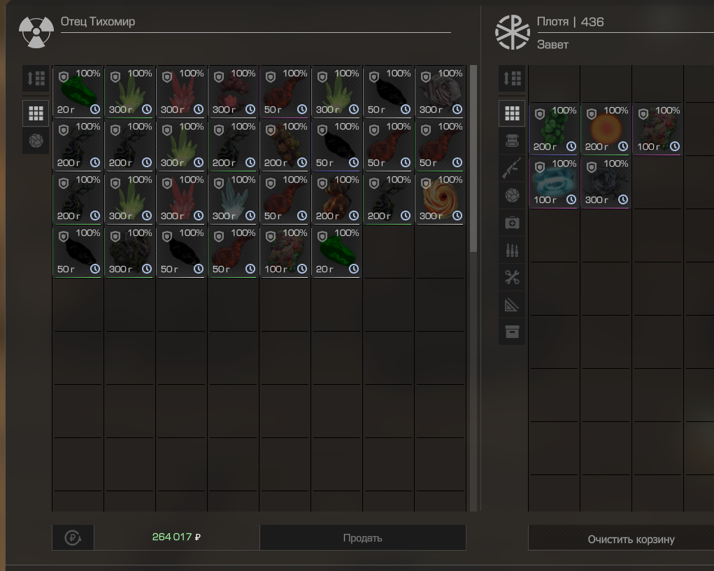Click the trader name Отец Тихомир
This screenshot has width=714, height=571.
(x=98, y=22)
